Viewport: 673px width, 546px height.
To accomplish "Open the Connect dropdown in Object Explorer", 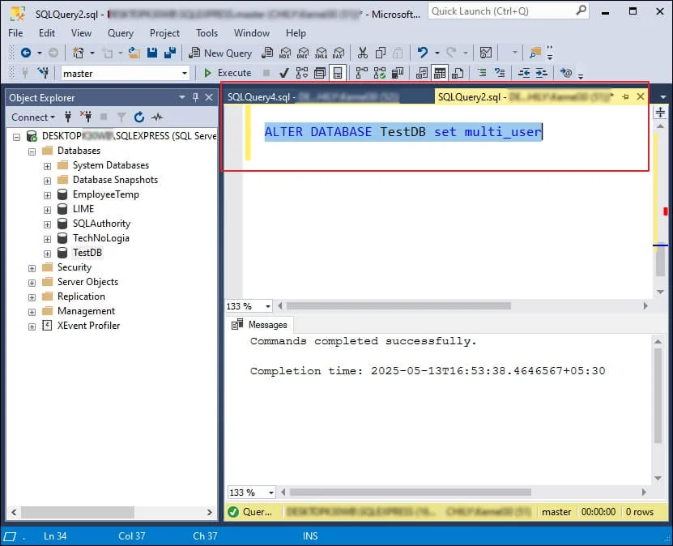I will click(x=33, y=117).
